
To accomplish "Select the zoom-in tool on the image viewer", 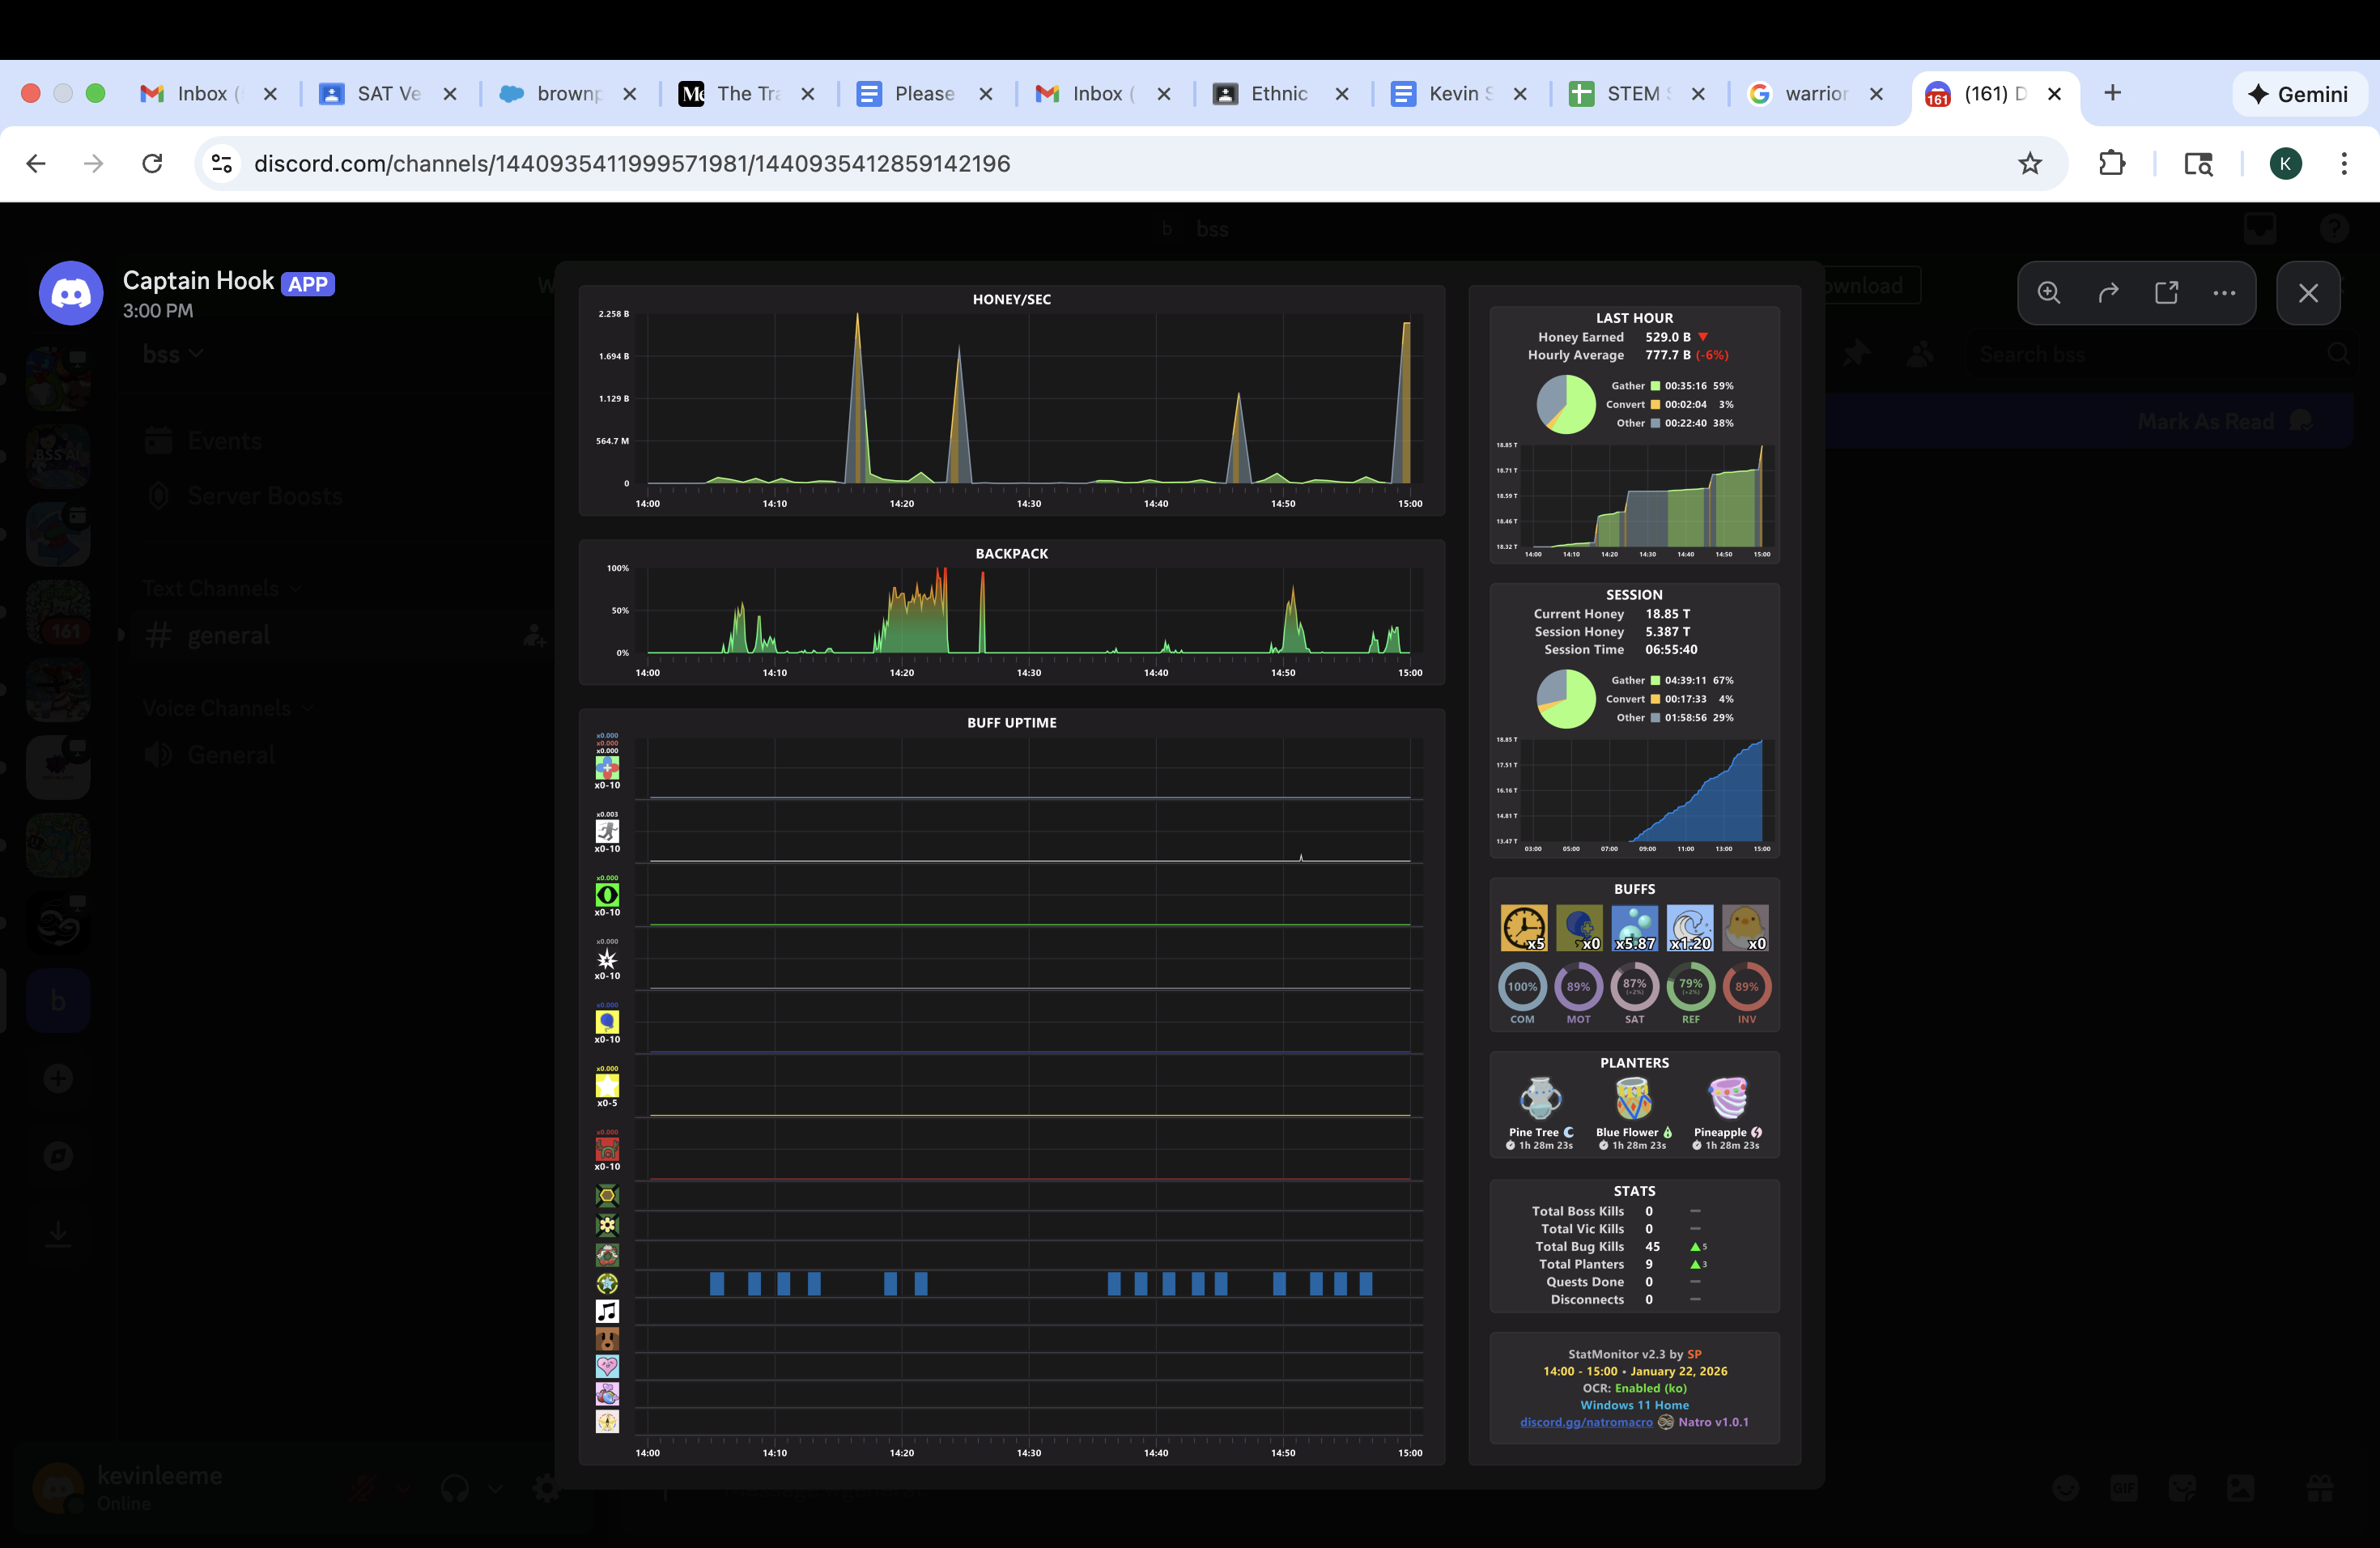I will point(2048,292).
